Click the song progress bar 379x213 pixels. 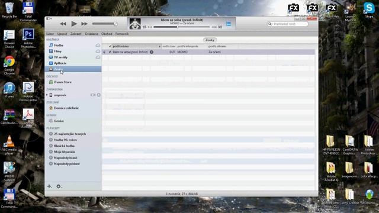coord(182,27)
